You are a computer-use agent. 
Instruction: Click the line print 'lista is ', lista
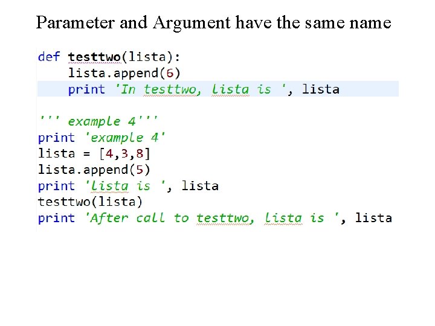click(129, 186)
